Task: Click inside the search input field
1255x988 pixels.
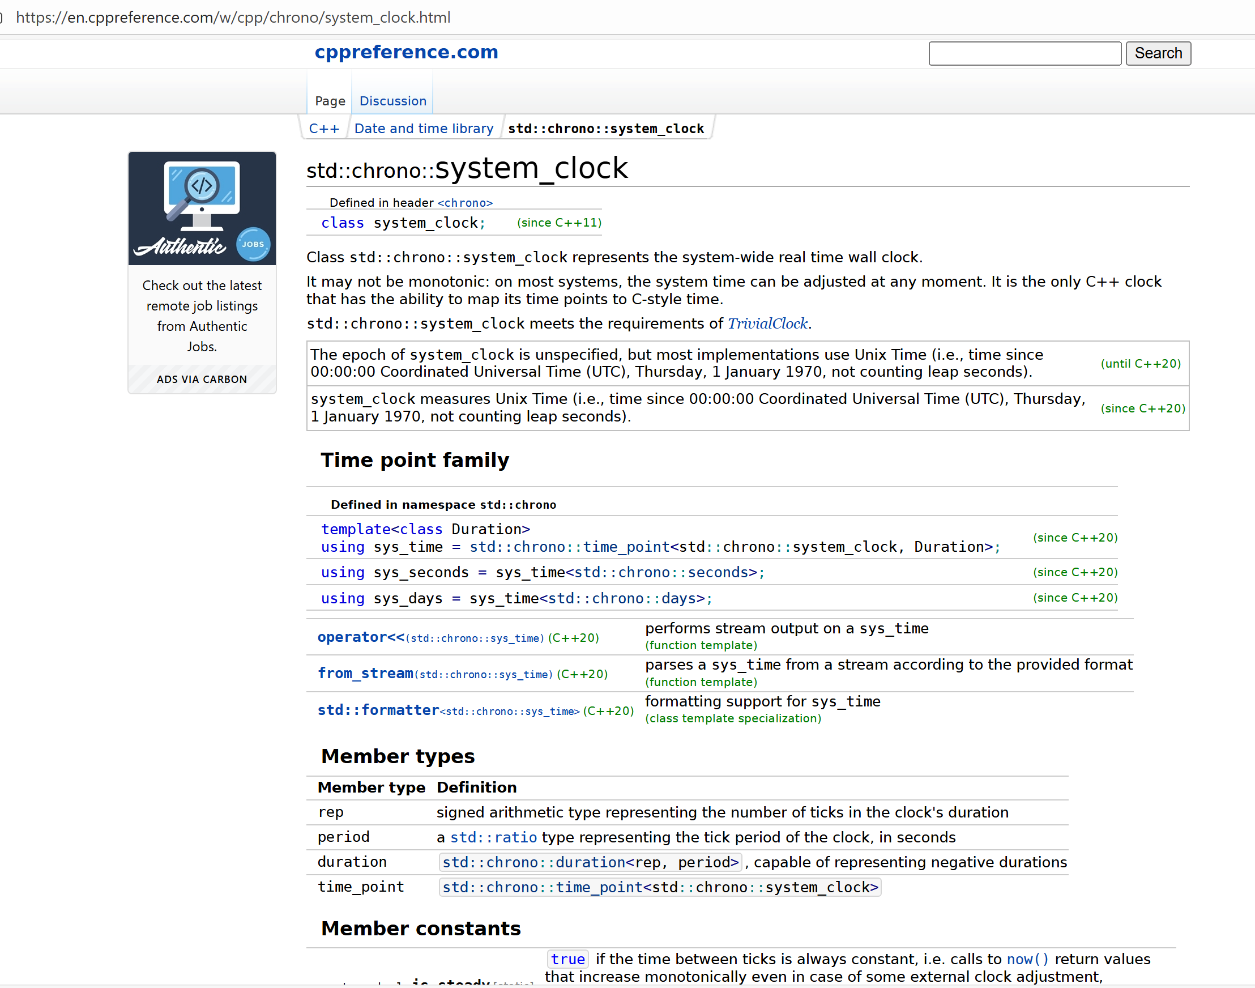Action: point(1025,53)
